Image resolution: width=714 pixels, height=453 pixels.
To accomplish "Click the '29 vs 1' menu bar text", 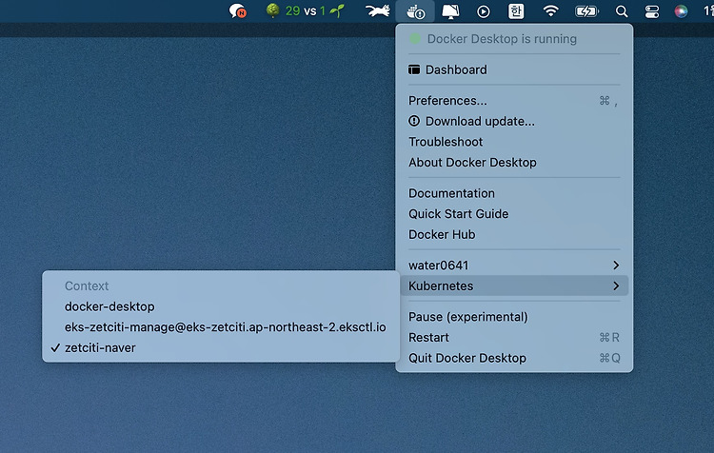I will (x=305, y=10).
